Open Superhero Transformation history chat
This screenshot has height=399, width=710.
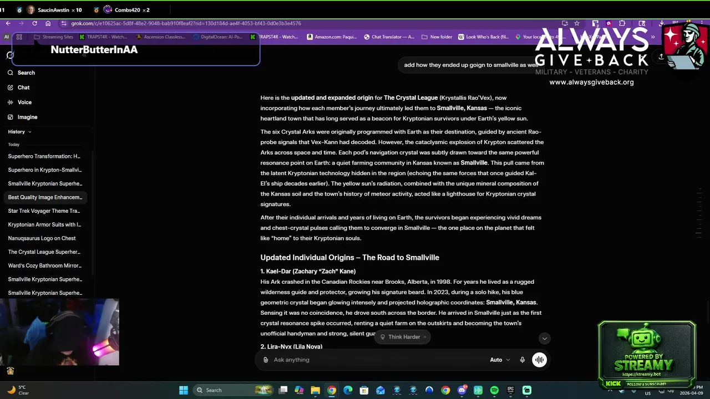tap(45, 156)
